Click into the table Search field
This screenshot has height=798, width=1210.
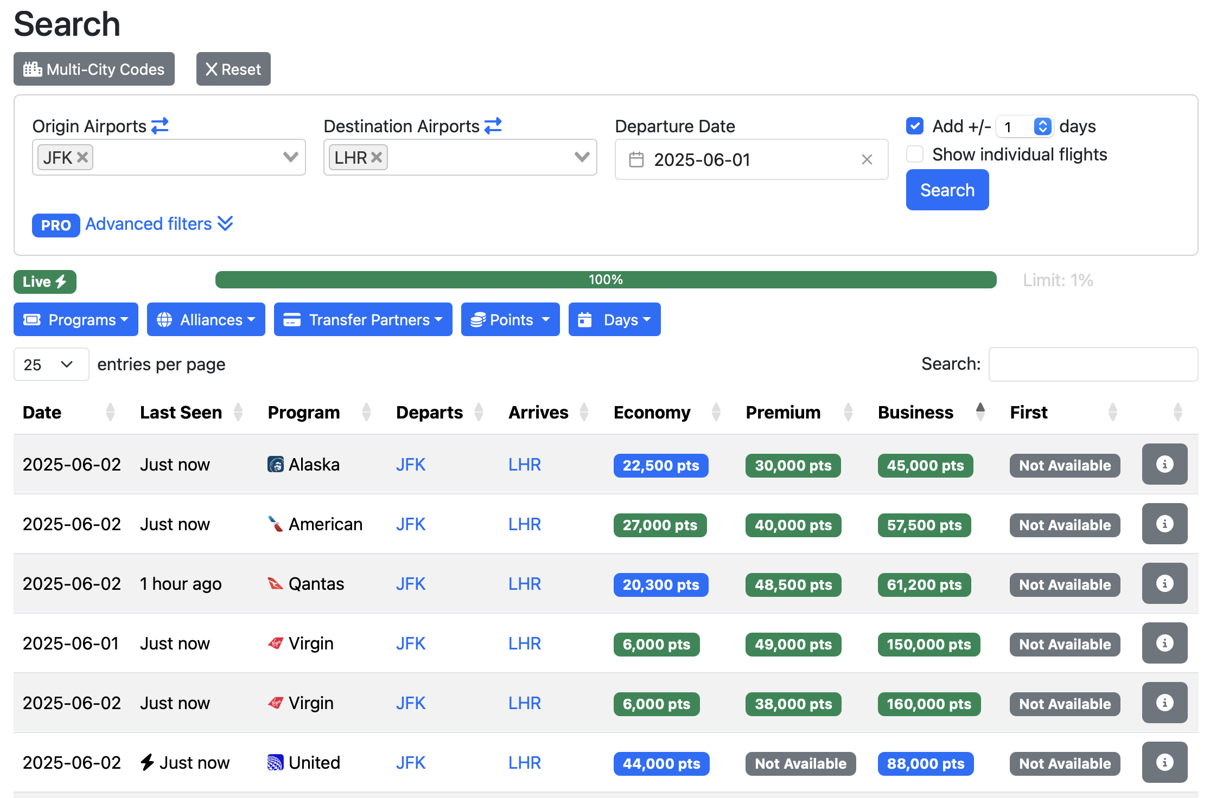1093,364
